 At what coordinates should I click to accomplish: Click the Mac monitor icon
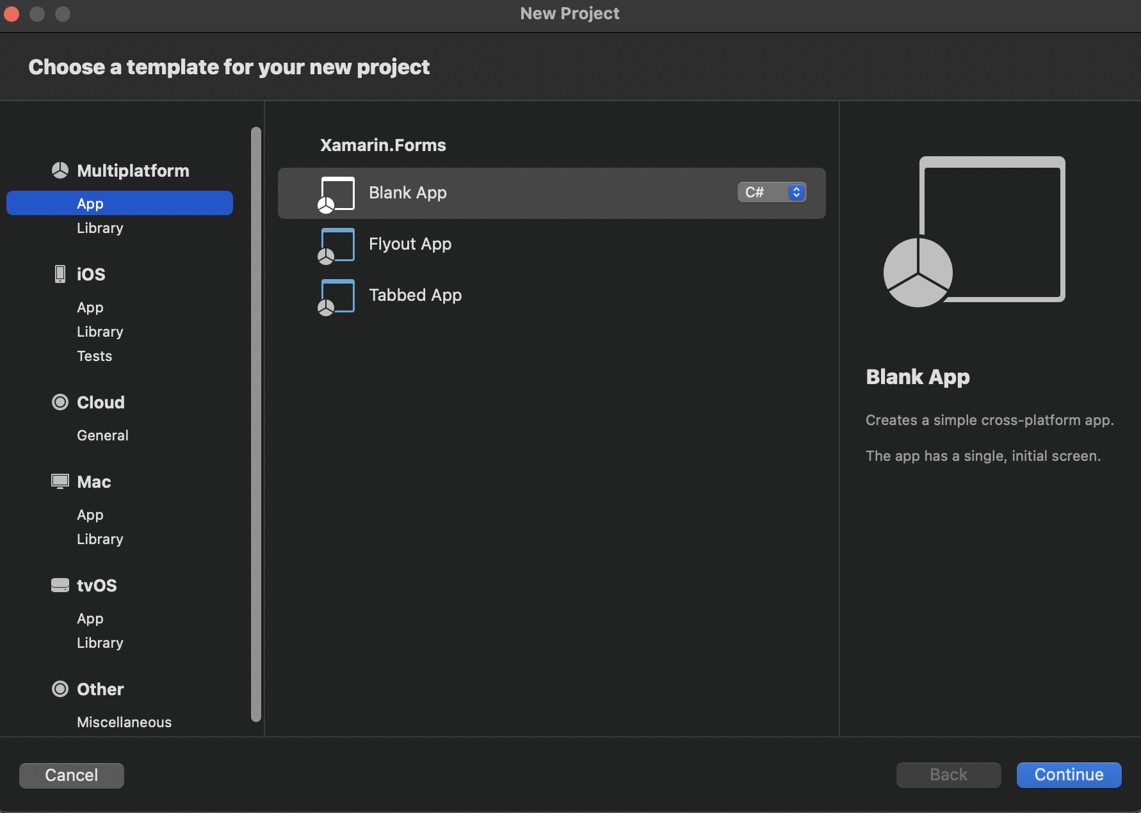(x=60, y=481)
